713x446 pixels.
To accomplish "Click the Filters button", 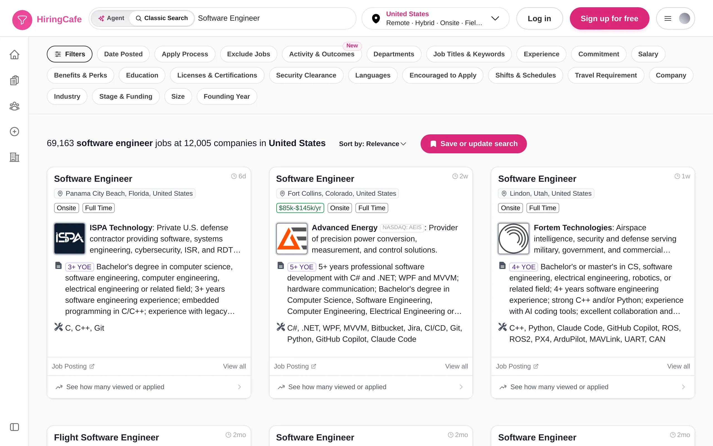I will (70, 54).
